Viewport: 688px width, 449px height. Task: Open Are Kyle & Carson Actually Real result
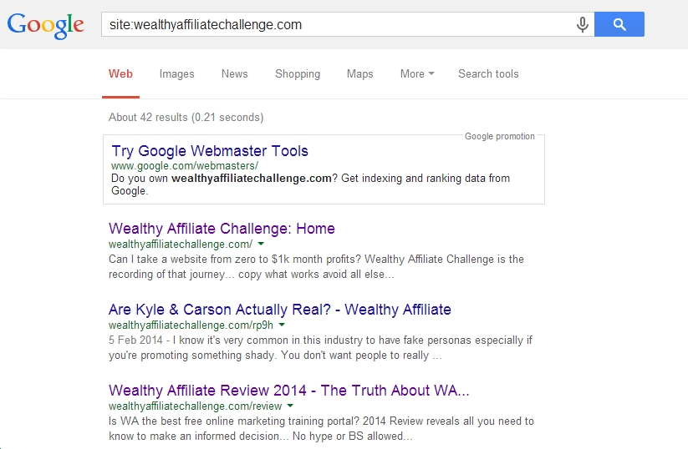(279, 310)
